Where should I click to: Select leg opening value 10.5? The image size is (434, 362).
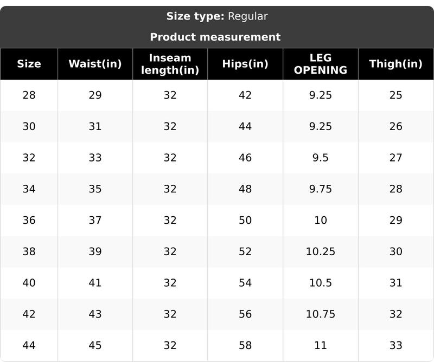click(x=320, y=283)
